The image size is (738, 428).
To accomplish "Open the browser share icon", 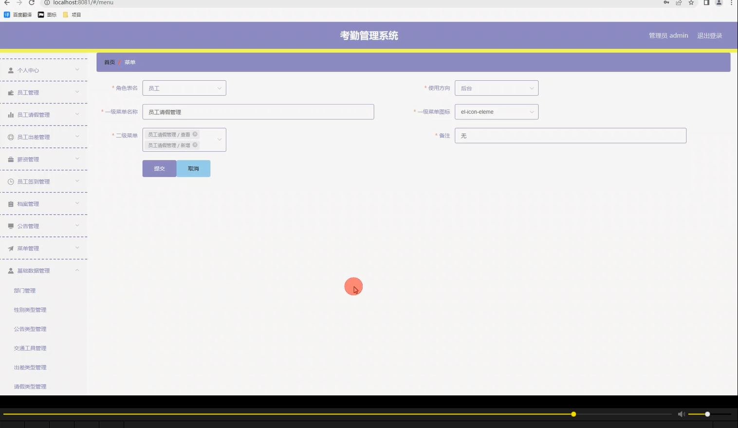I will click(679, 2).
